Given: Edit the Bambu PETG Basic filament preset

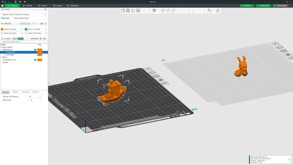Looking at the screenshot, I should coord(46,33).
